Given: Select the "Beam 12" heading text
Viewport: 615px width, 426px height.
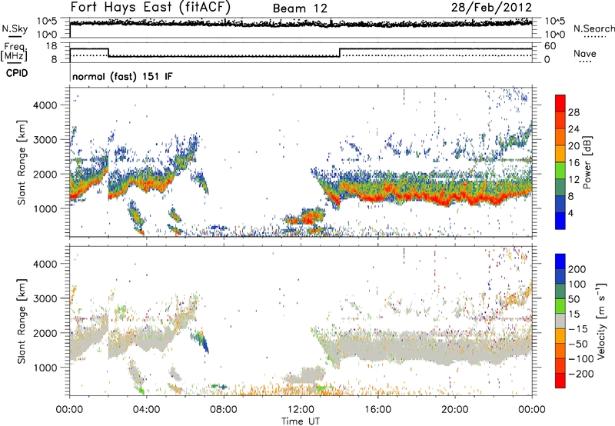Looking at the screenshot, I should (x=300, y=8).
